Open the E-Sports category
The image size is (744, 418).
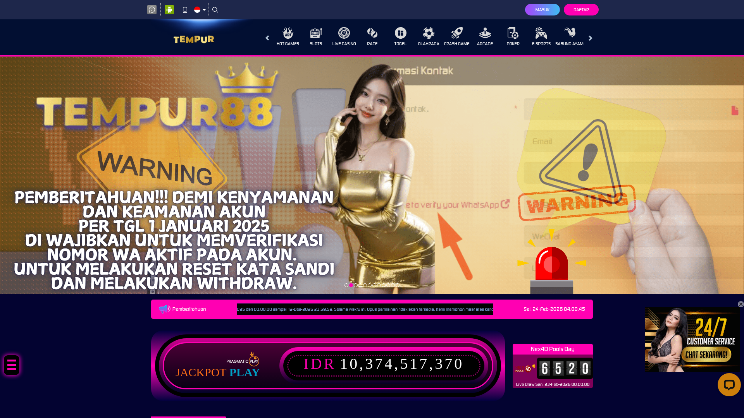coord(541,37)
